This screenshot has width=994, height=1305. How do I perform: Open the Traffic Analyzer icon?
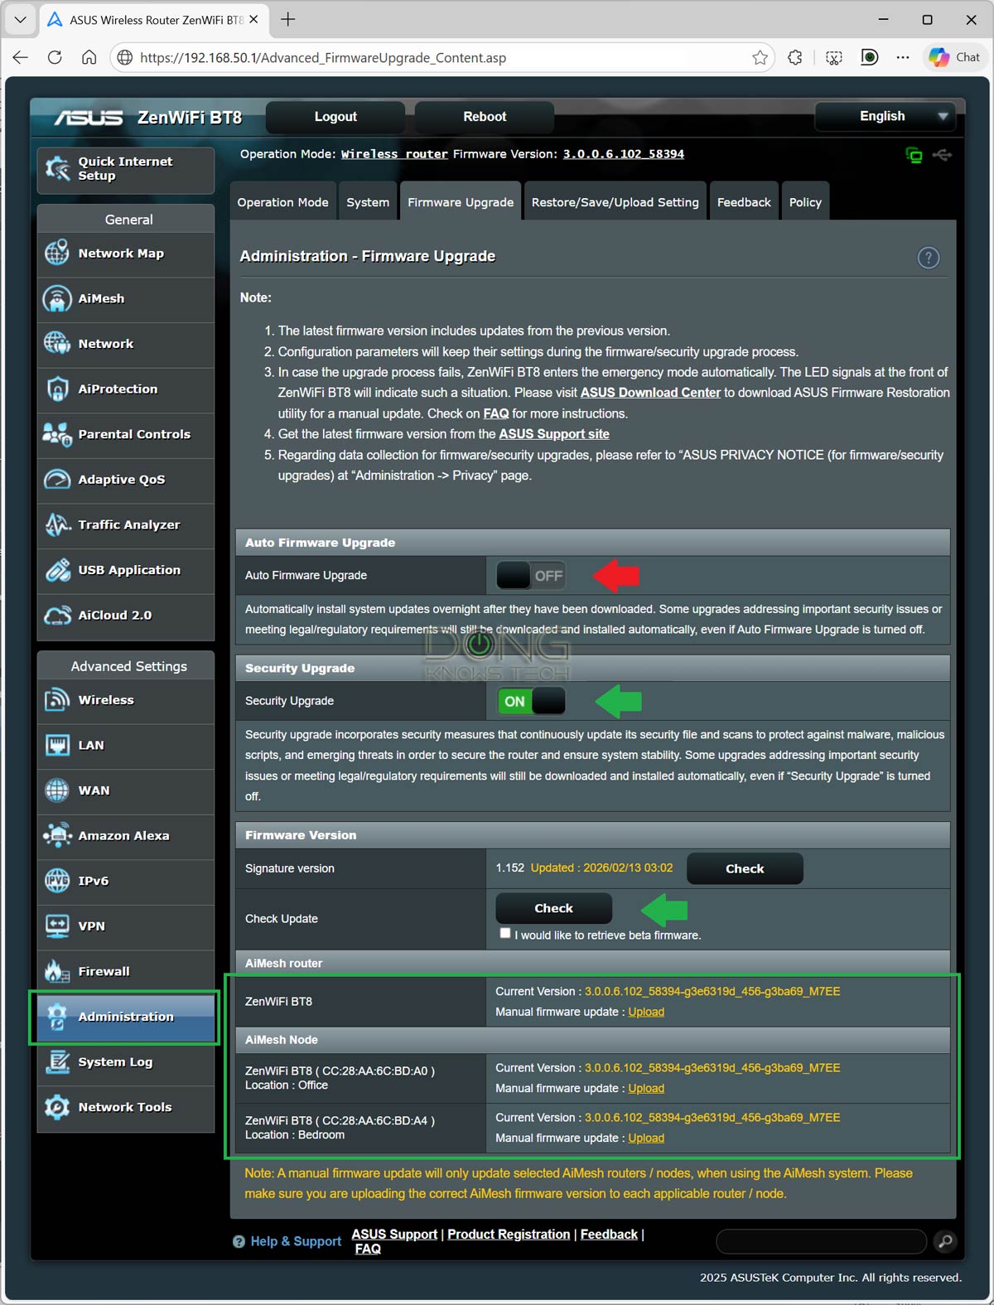57,524
